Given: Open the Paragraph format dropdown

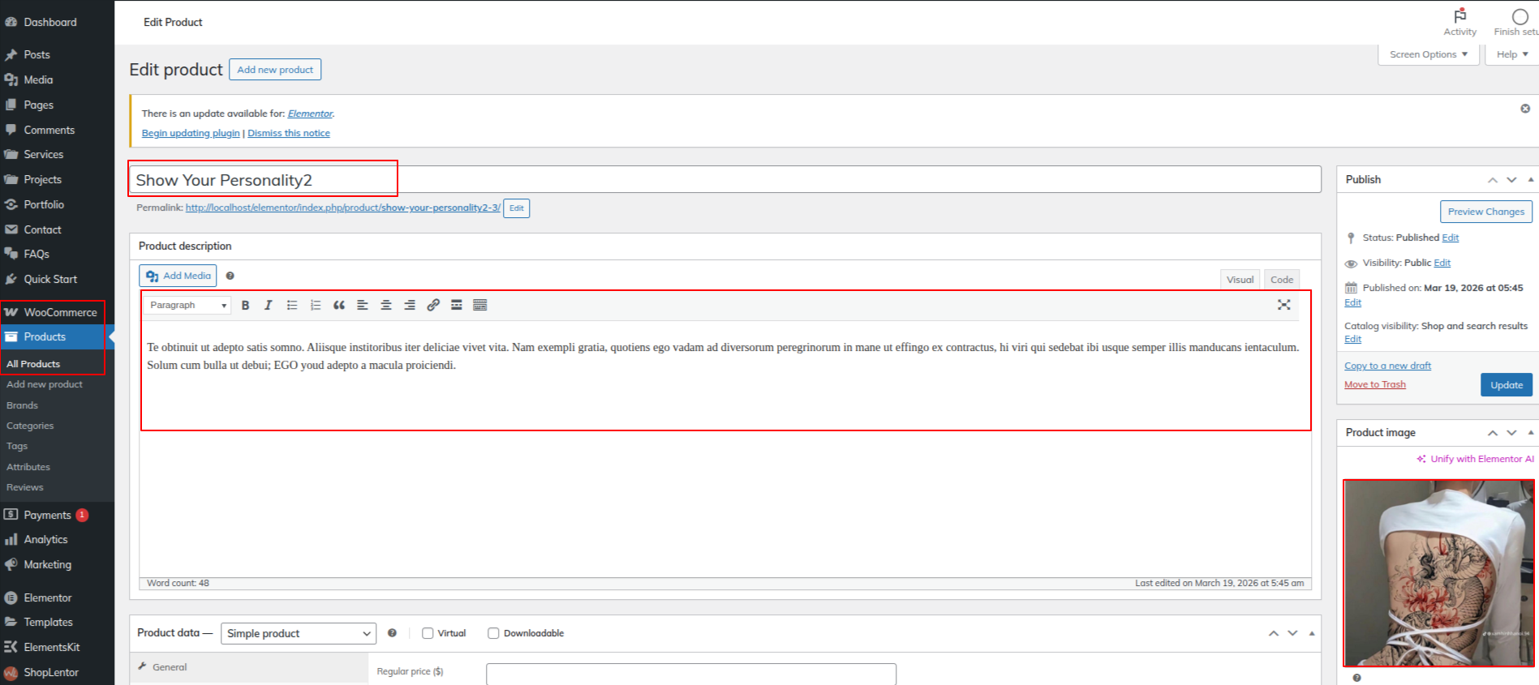Looking at the screenshot, I should (x=188, y=306).
